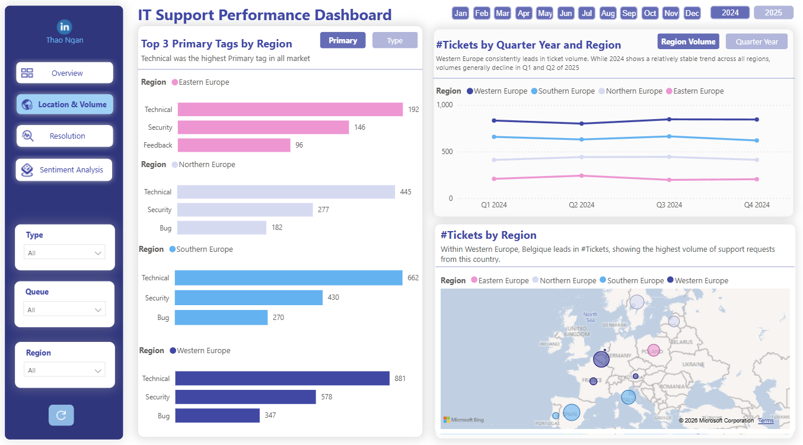The height and width of the screenshot is (445, 803).
Task: Select Eastern Europe Technical bar (192)
Action: [x=291, y=110]
